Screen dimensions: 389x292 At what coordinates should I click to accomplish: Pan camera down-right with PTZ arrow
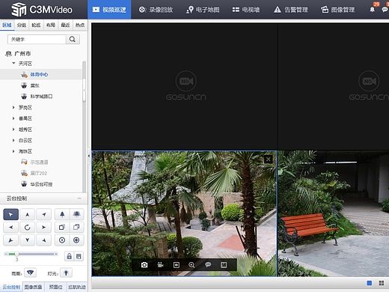pyautogui.click(x=43, y=240)
